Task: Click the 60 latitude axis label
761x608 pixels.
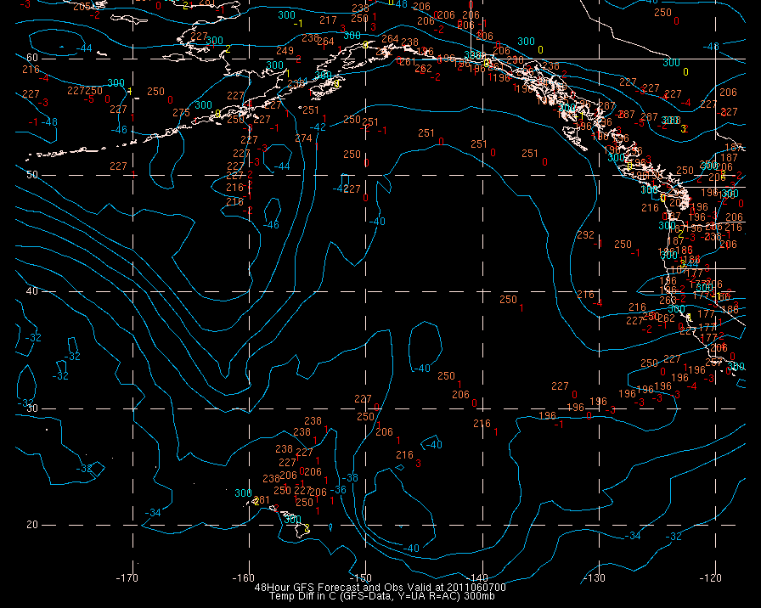Action: 31,58
